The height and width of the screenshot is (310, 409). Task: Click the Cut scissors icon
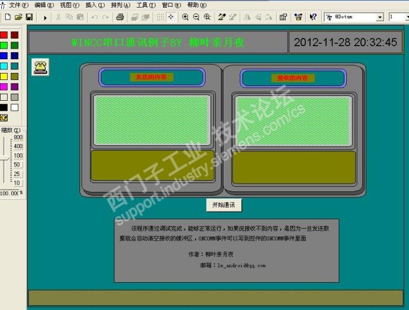point(59,17)
